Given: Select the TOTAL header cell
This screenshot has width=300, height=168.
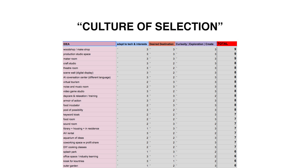Looking at the screenshot, I should [227, 44].
